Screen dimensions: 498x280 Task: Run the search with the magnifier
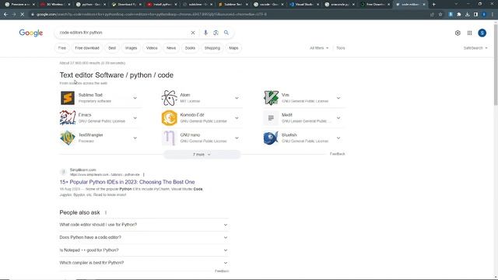(x=226, y=33)
